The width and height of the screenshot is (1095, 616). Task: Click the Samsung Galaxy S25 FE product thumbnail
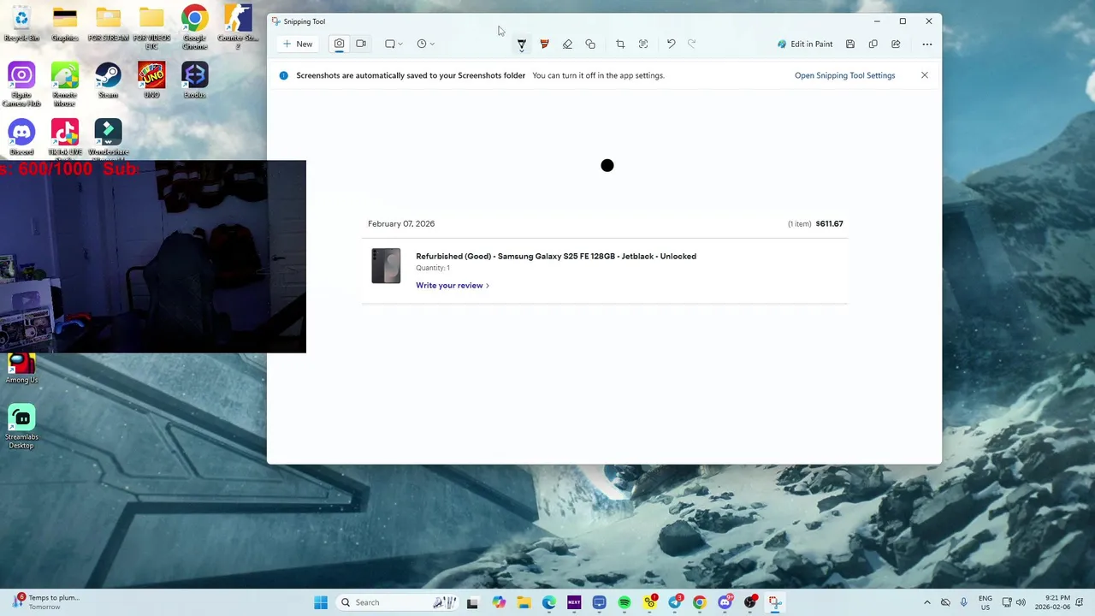tap(386, 266)
